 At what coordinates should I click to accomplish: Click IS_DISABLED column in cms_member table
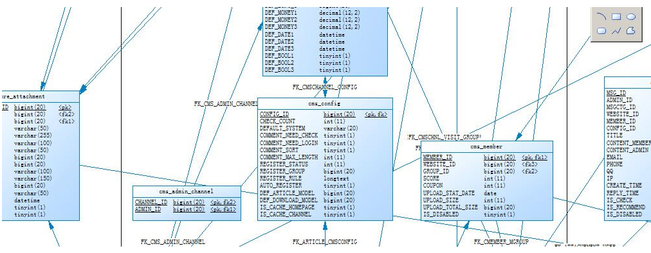point(441,214)
